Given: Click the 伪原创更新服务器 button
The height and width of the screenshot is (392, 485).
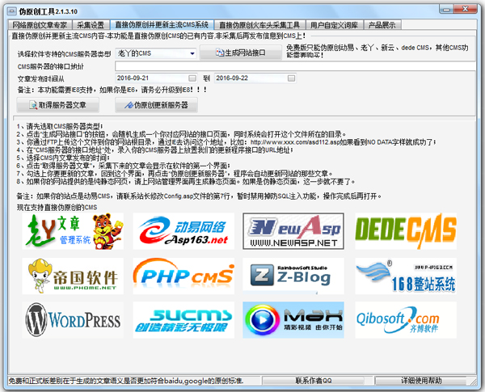Looking at the screenshot, I should 156,105.
